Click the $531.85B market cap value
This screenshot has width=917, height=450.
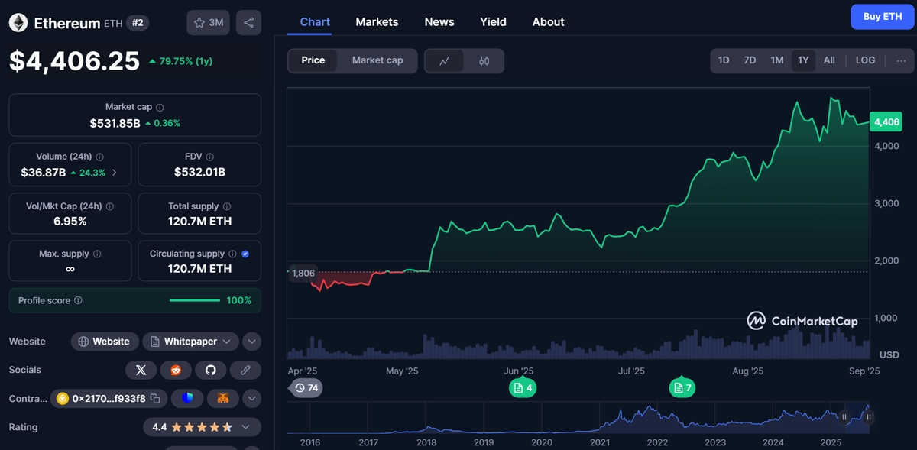[115, 123]
